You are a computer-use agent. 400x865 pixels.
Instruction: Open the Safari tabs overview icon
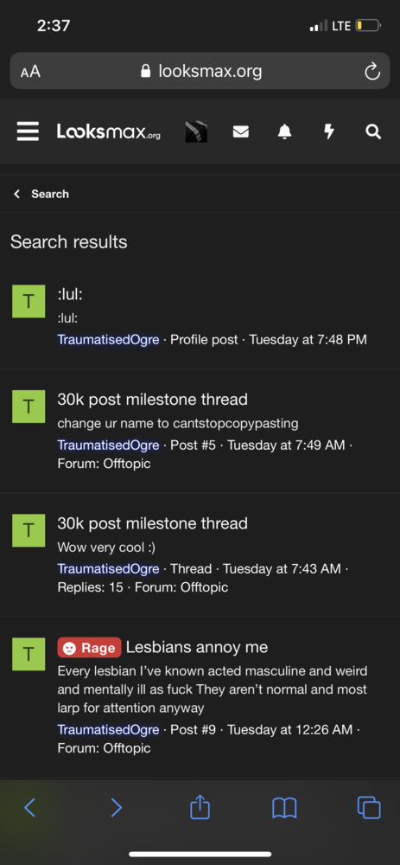coord(369,808)
